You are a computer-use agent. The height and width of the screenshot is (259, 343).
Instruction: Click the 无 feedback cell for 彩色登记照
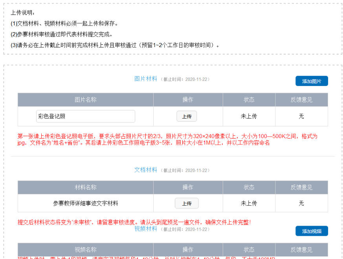pyautogui.click(x=301, y=116)
